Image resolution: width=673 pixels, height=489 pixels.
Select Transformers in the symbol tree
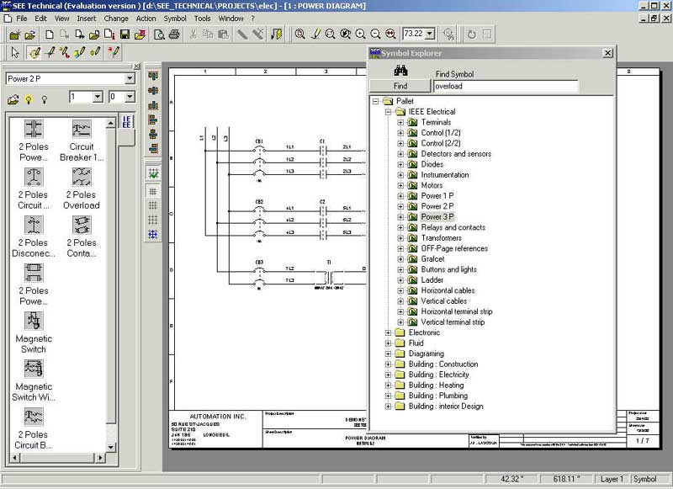click(441, 238)
